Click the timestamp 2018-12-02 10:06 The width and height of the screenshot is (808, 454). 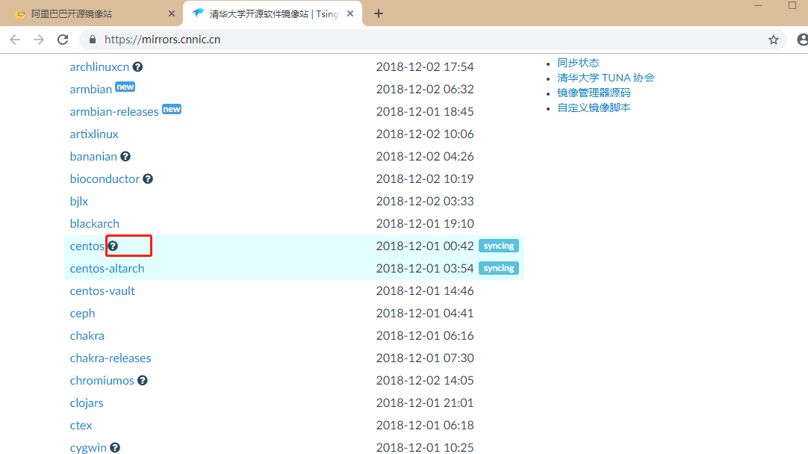pos(425,134)
